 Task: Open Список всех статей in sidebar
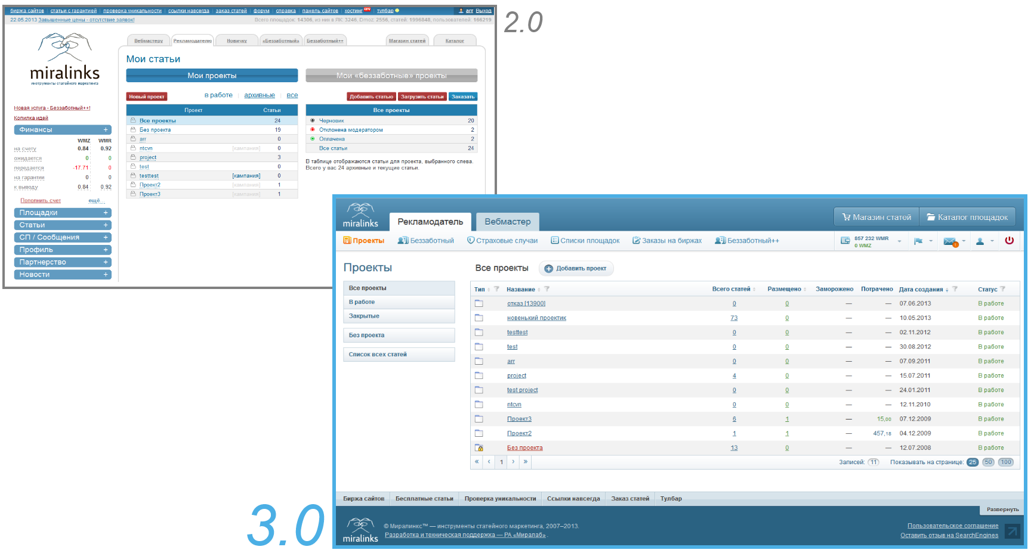coord(399,355)
